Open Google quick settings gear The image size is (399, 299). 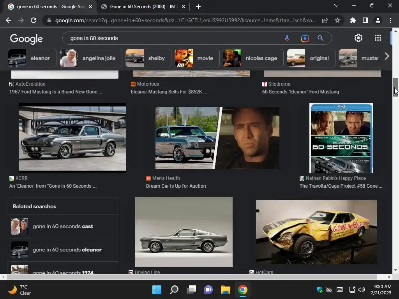click(358, 38)
